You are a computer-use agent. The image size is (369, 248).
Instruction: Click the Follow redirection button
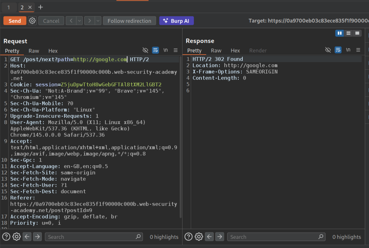(x=129, y=21)
